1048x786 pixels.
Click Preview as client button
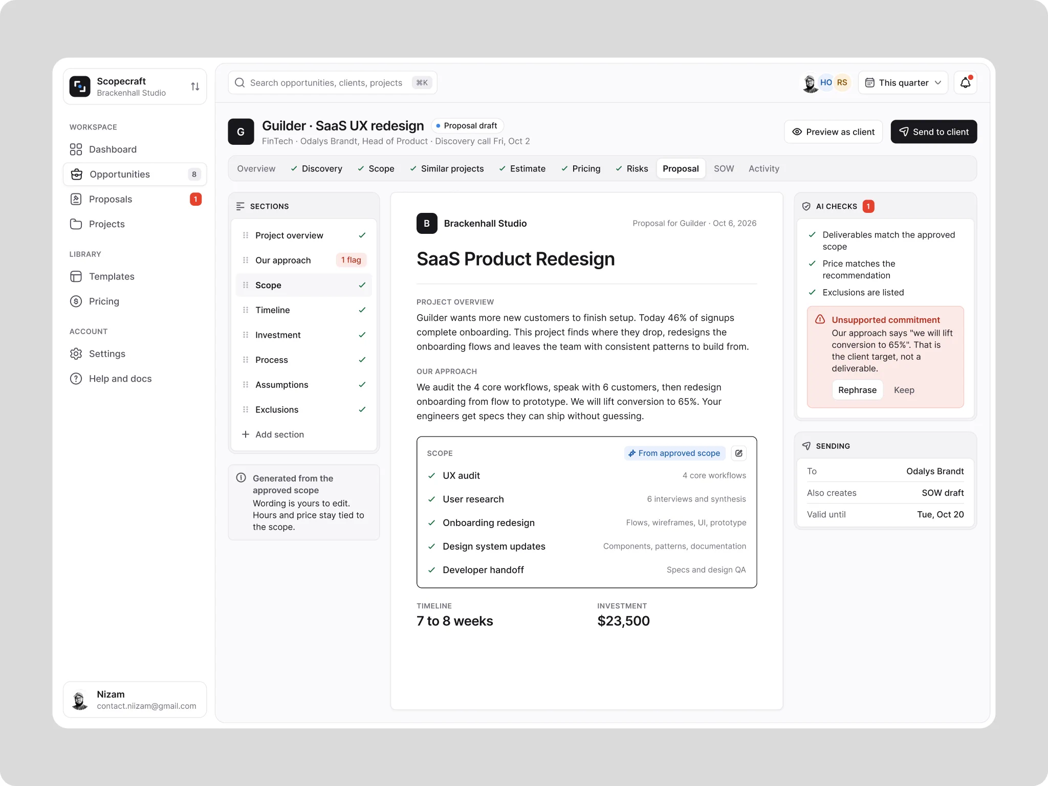click(834, 132)
